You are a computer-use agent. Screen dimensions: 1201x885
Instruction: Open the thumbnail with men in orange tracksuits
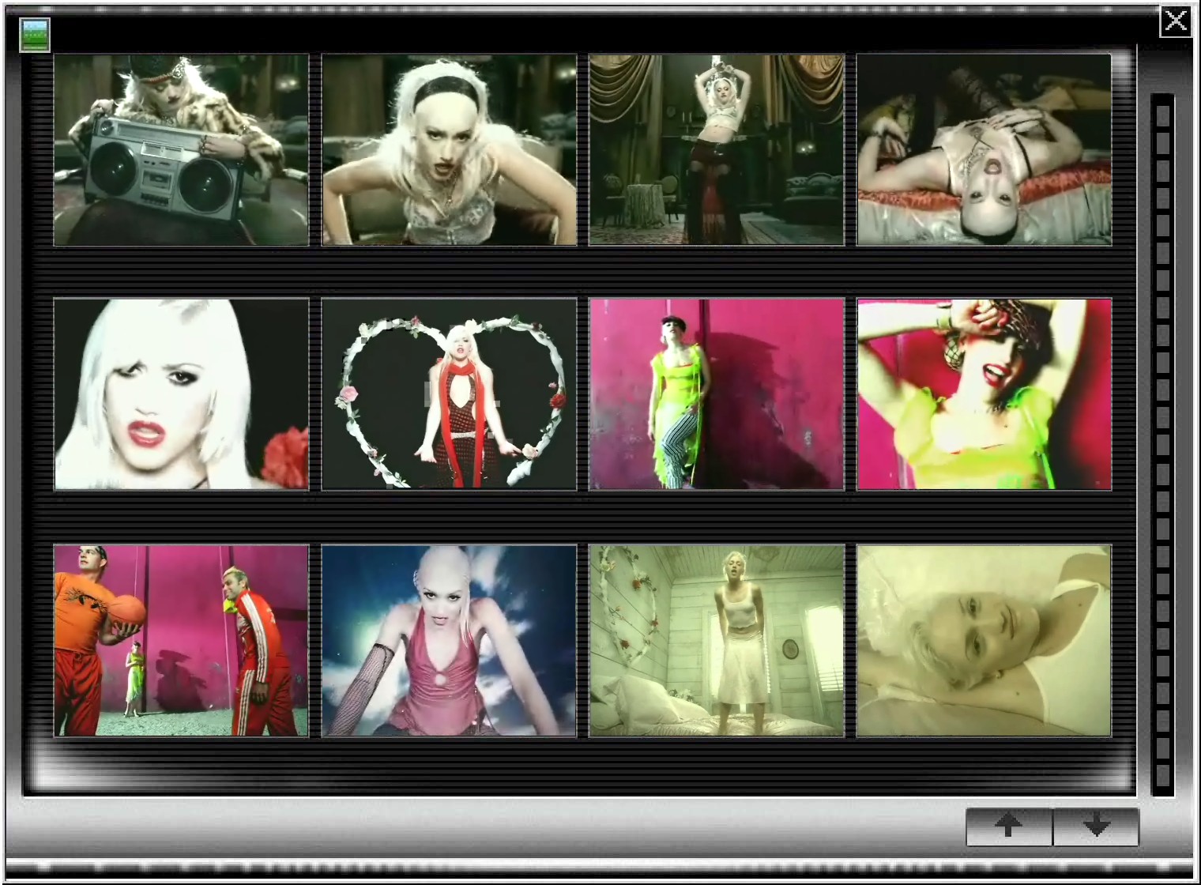click(x=181, y=641)
